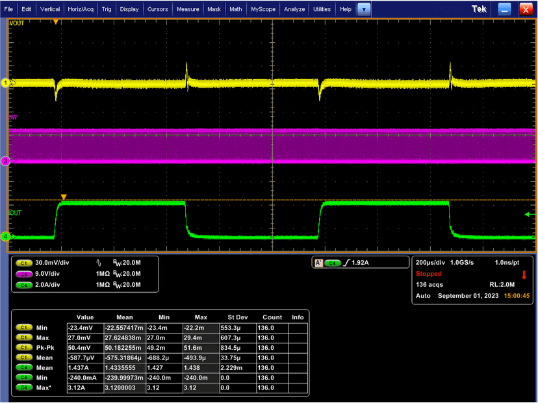Click the trigger A badge icon
Screen dimensions: 538x403
click(318, 263)
